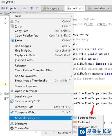Choose Show Image Thumbnails menu item

click(x=41, y=80)
